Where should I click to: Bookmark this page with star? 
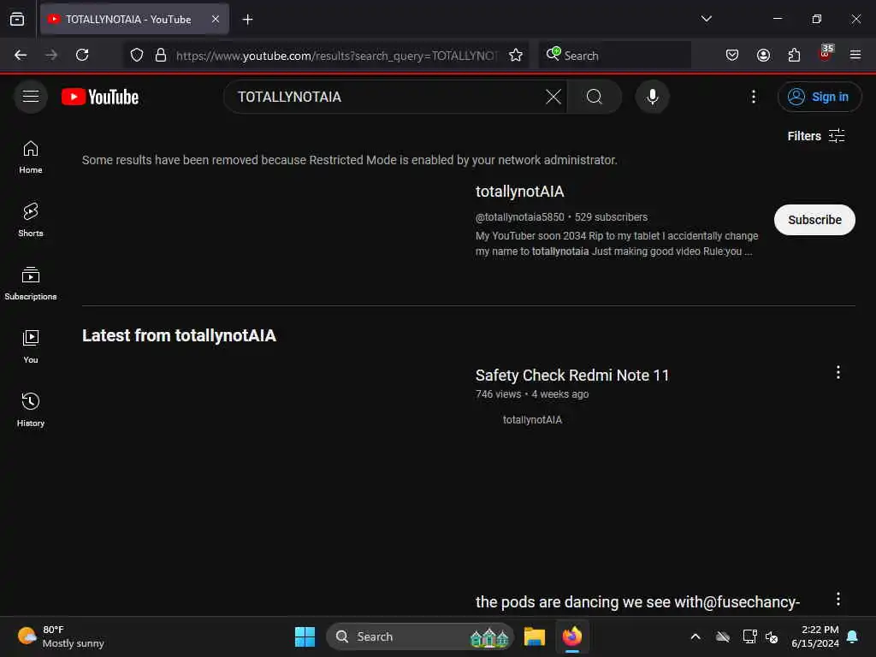click(516, 55)
